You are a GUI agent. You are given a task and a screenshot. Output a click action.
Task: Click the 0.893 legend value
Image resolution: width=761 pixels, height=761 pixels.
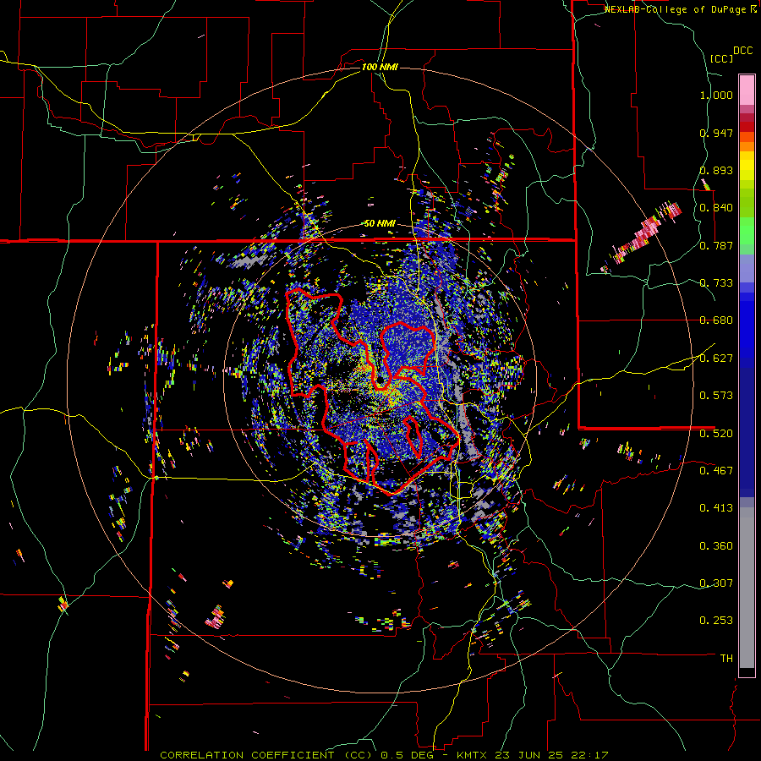point(716,170)
